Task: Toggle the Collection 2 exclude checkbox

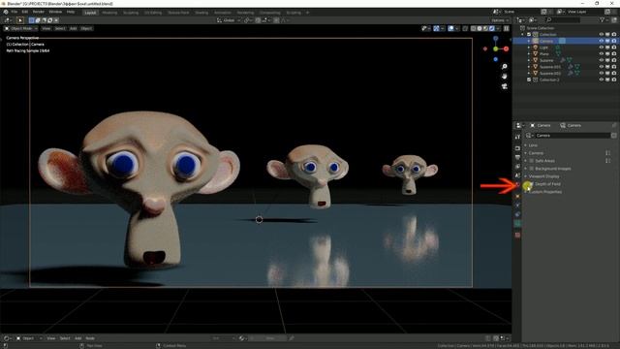Action: (x=529, y=79)
